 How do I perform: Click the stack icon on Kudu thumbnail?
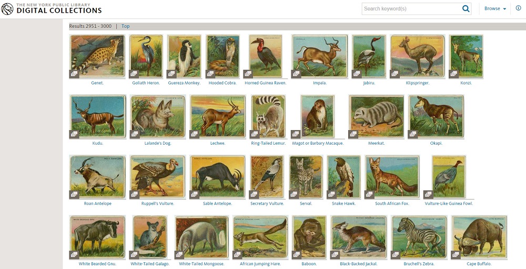[74, 134]
